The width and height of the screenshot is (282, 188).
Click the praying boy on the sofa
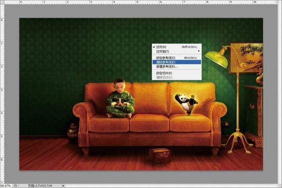pos(120,98)
